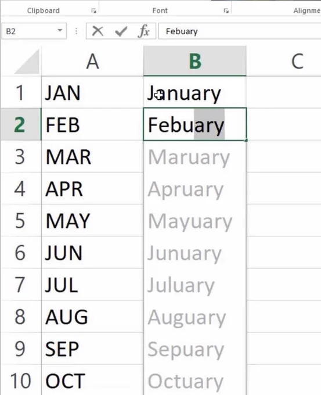
Task: Open Insert Function fx icon
Action: (x=144, y=31)
